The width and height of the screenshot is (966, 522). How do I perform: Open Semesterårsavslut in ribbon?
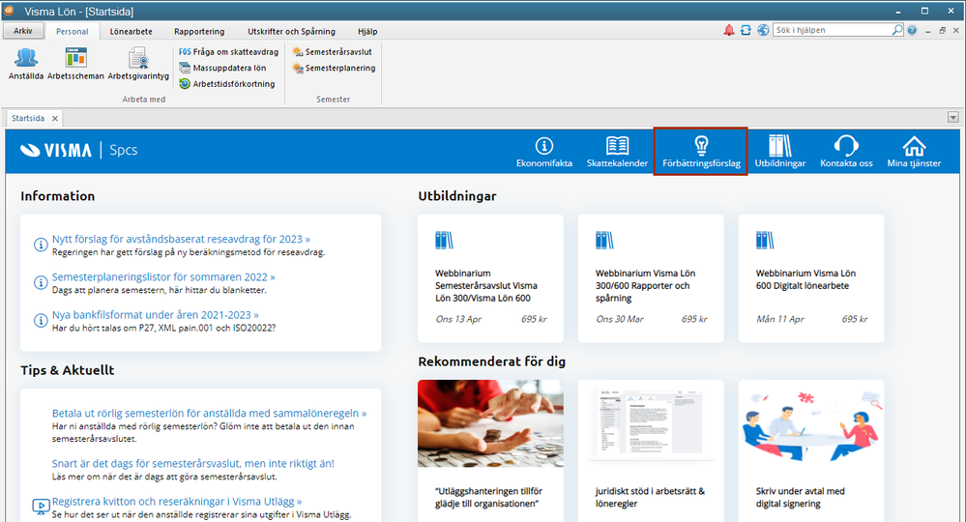333,51
